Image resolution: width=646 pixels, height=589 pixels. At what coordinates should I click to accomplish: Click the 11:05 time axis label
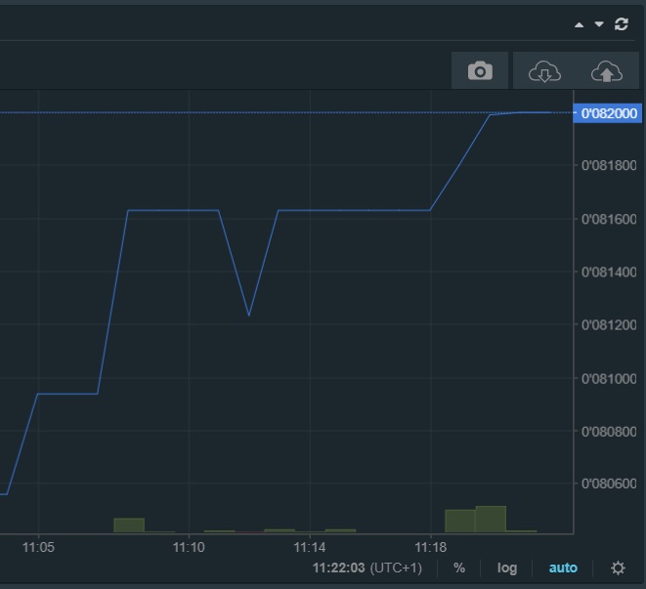point(38,548)
